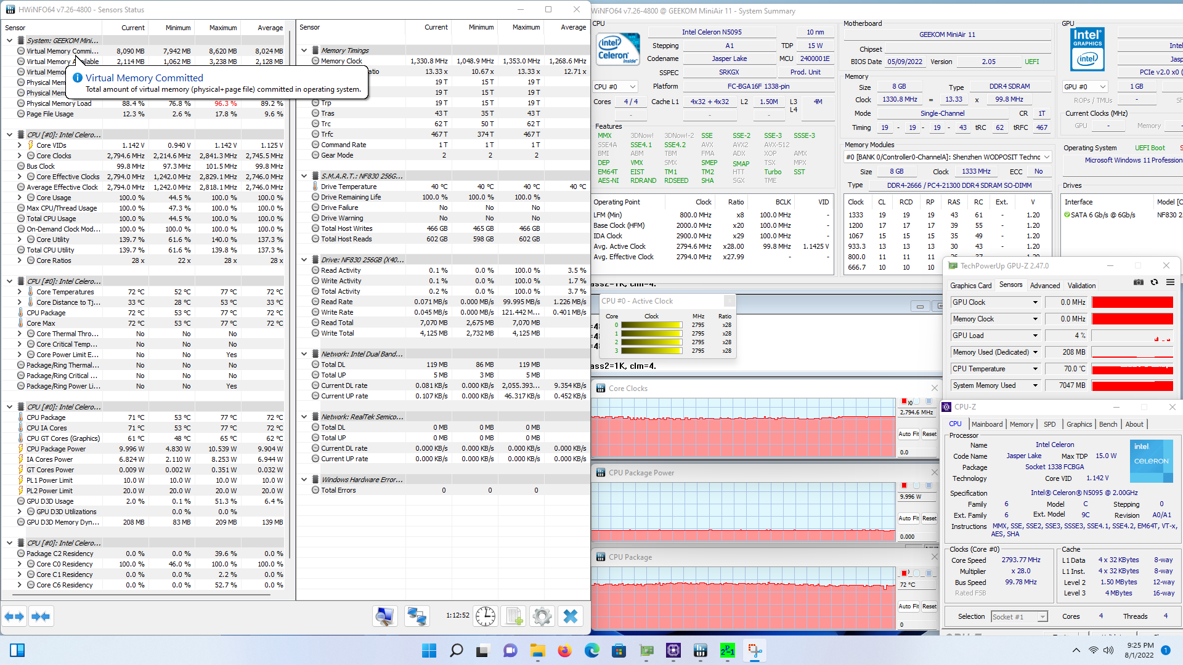The image size is (1183, 665).
Task: Open the CPU-Z Socket #1 selection combo
Action: [1018, 617]
